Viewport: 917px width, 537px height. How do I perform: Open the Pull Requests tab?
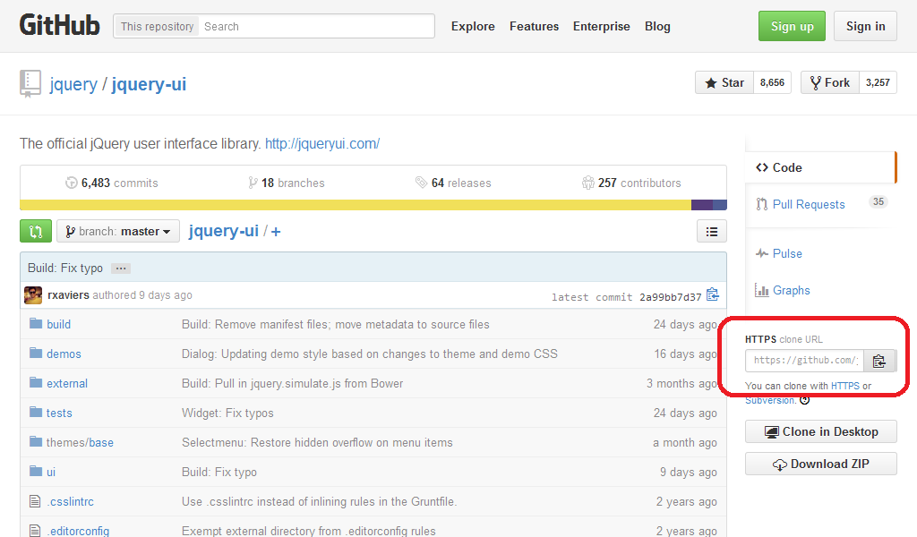click(808, 204)
